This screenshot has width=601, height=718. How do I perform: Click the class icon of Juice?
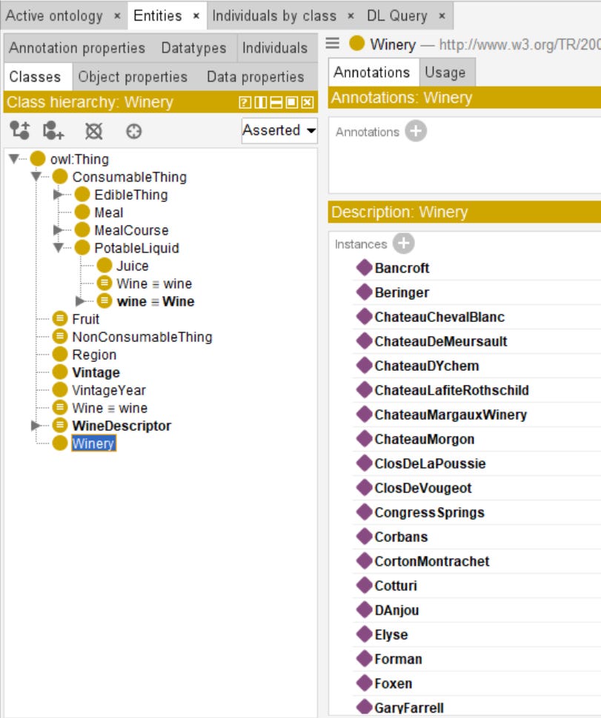pyautogui.click(x=104, y=265)
